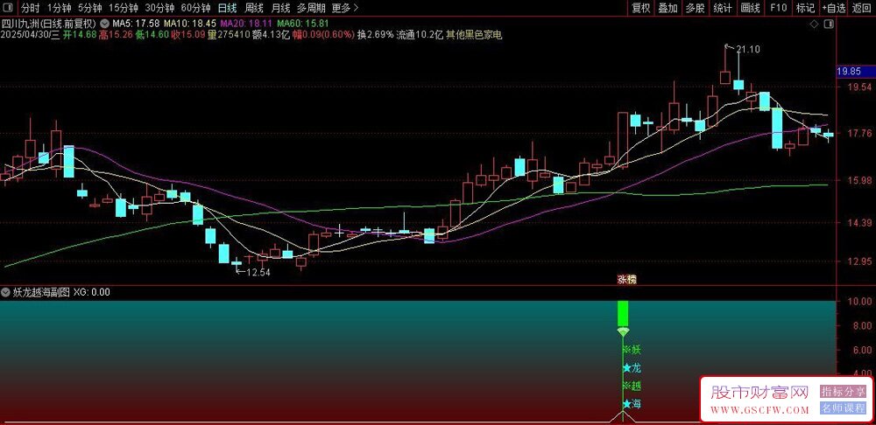The image size is (876, 425).
Task: Click the 指标分享 button
Action: 843,392
